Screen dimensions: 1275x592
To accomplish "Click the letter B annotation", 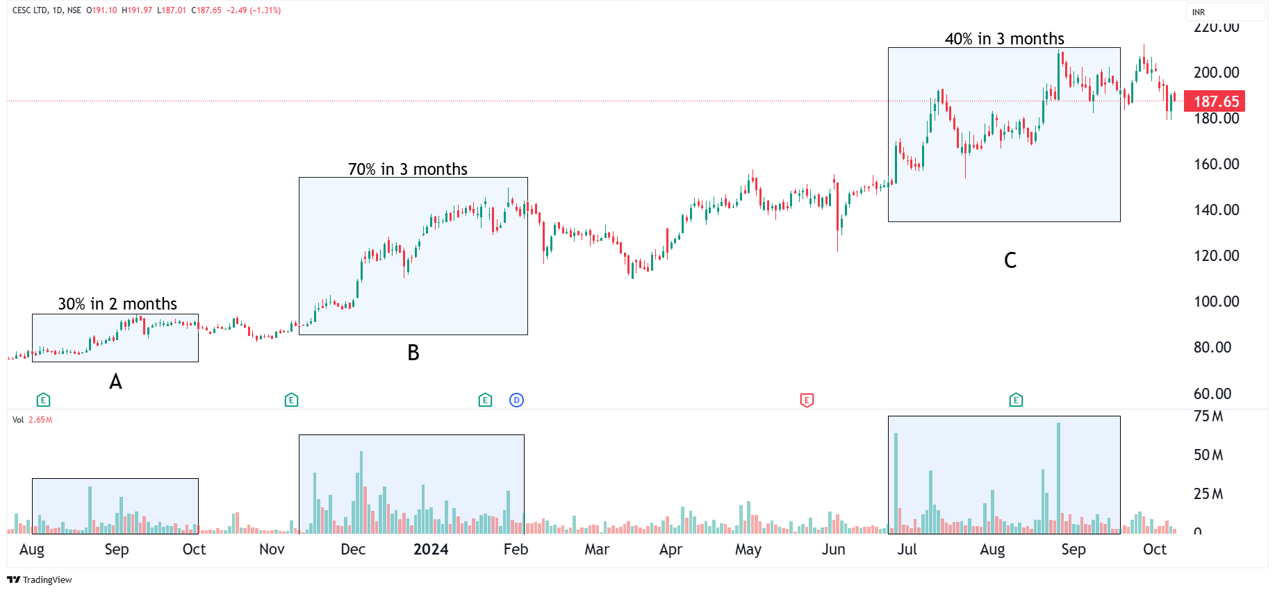I will click(413, 353).
